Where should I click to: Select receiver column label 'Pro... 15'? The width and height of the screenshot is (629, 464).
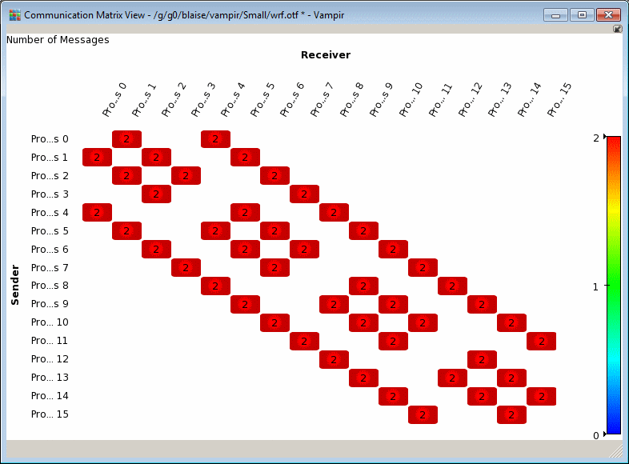[559, 99]
